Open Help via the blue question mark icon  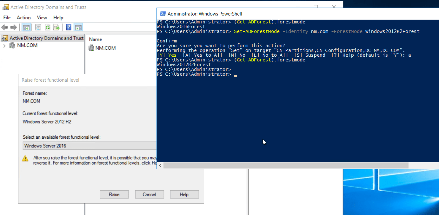click(69, 27)
